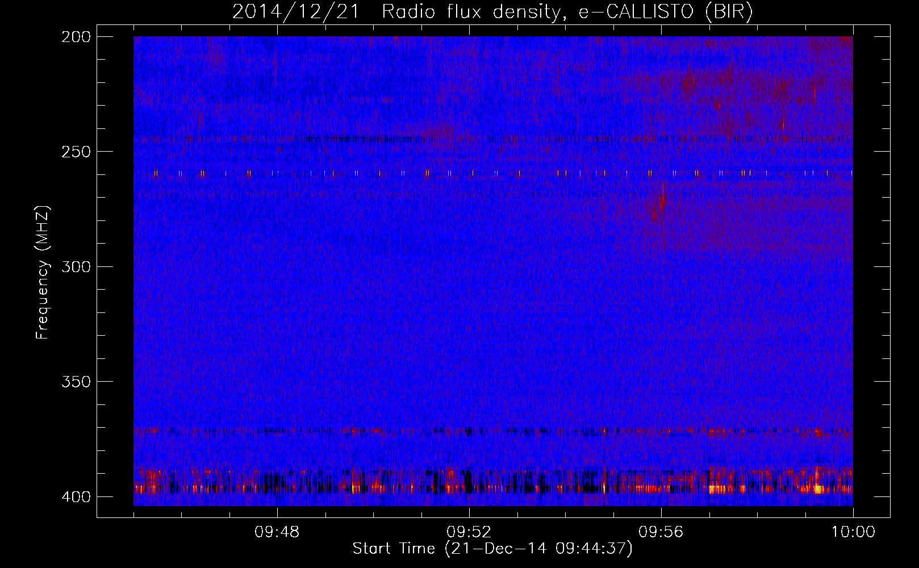Viewport: 919px width, 568px height.
Task: Click the 200 frequency tick label
Action: (76, 37)
